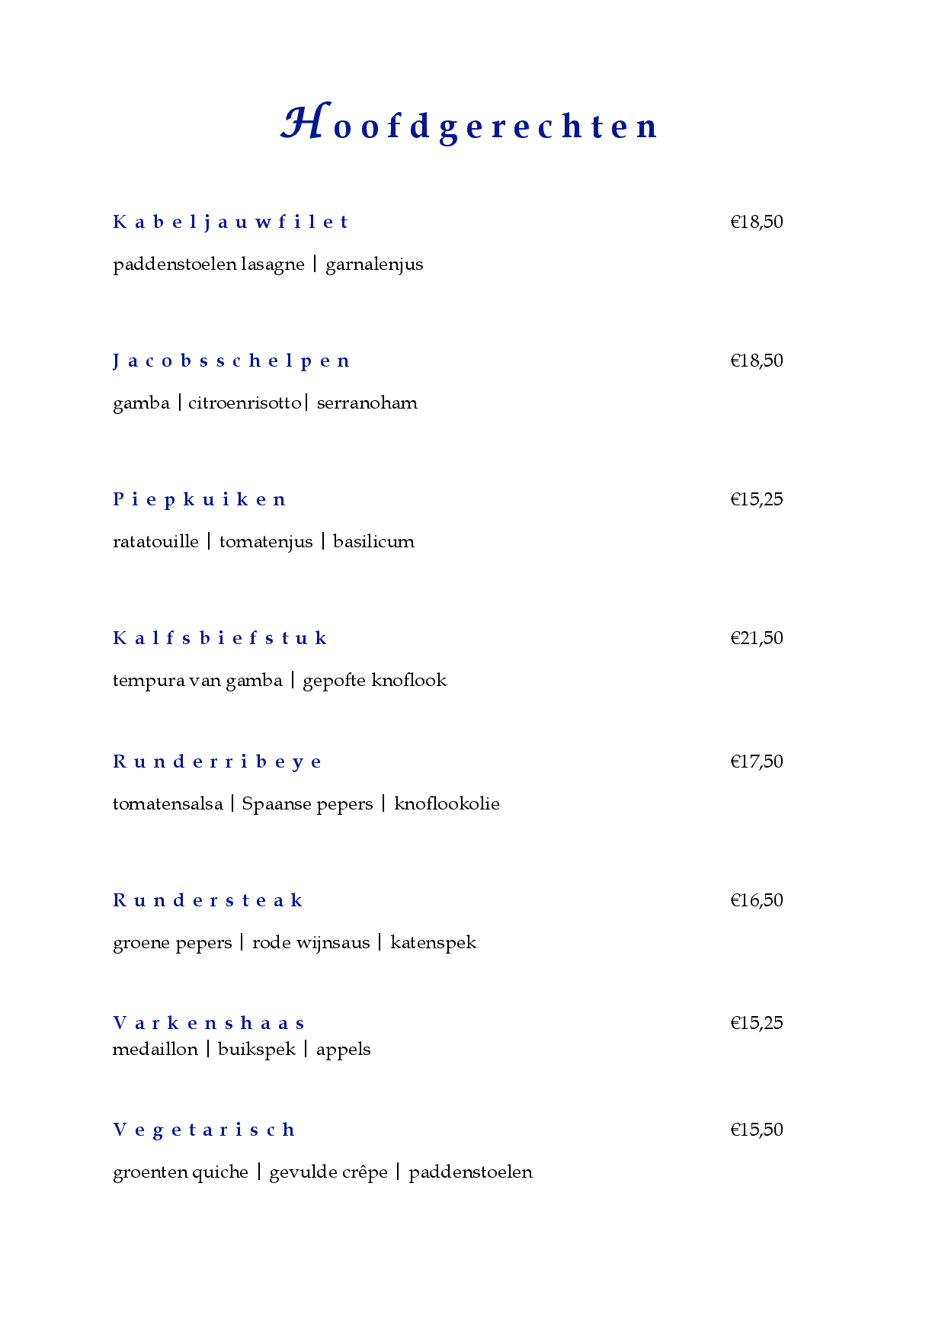
Task: Click the word serranoham
Action: point(367,403)
